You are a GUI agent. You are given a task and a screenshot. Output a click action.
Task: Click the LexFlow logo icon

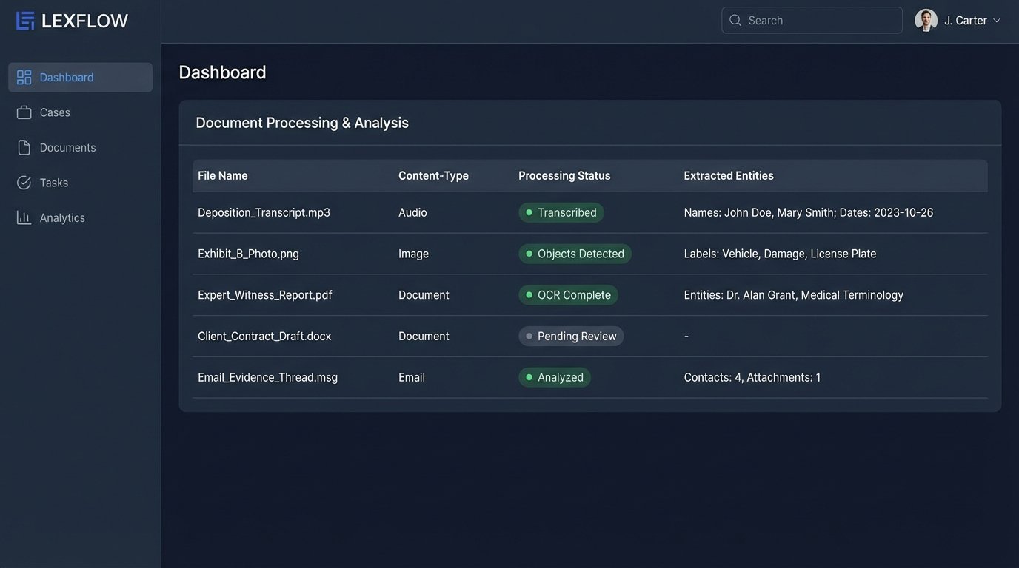tap(25, 21)
